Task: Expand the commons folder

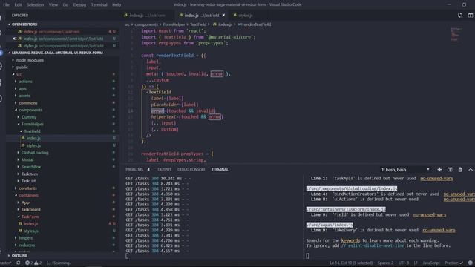Action: coord(28,103)
